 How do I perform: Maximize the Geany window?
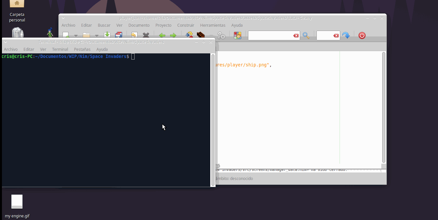click(x=375, y=18)
